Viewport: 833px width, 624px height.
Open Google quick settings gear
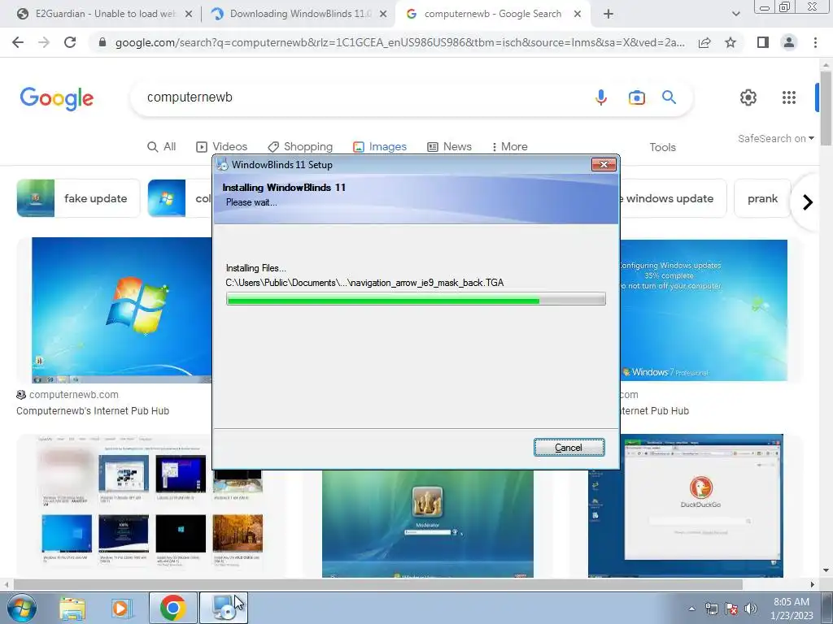point(748,97)
